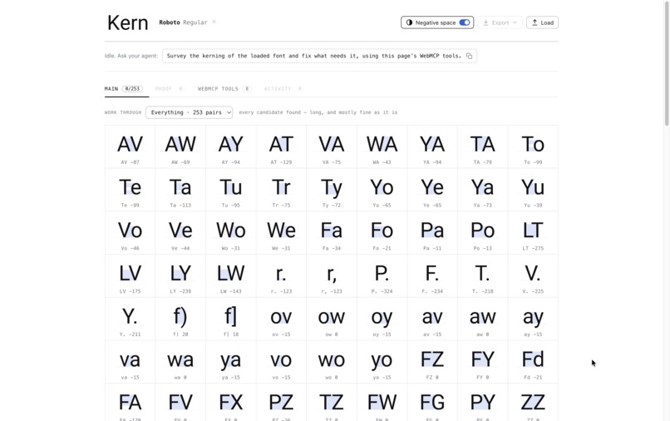The image size is (670, 421).
Task: Open the Ta -113 pair cell
Action: point(180,190)
